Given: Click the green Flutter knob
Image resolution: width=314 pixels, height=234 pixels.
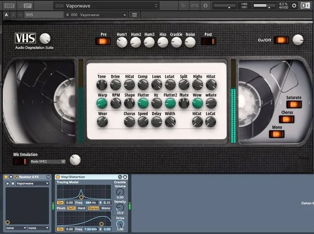Looking at the screenshot, I should [x=143, y=103].
